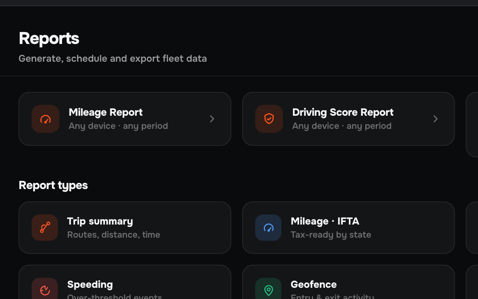The height and width of the screenshot is (299, 478).
Task: Click the Driving Score Report shield icon
Action: (269, 119)
